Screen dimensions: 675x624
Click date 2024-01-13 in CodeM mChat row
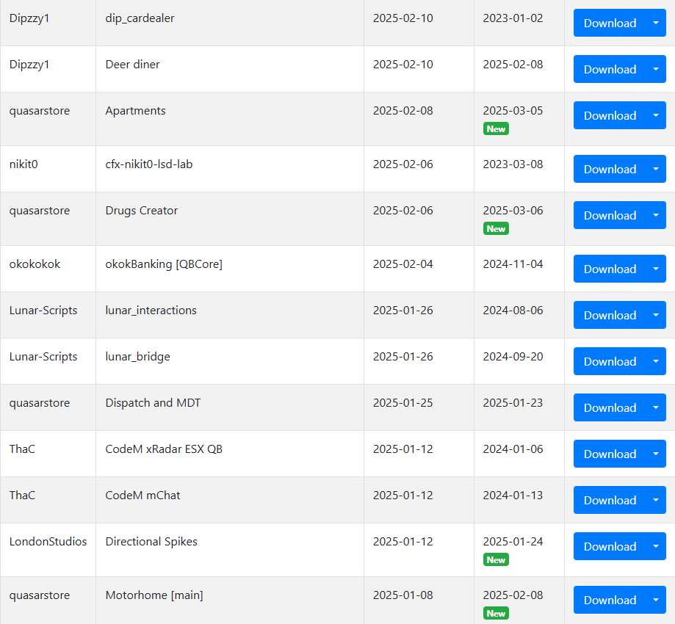[513, 496]
